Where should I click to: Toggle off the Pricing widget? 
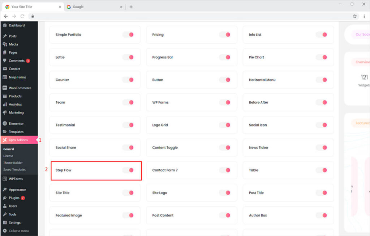(225, 35)
